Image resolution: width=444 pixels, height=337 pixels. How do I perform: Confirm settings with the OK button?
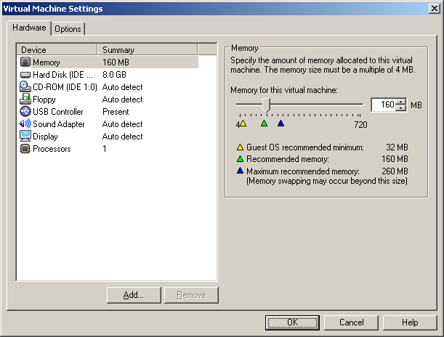(x=292, y=322)
